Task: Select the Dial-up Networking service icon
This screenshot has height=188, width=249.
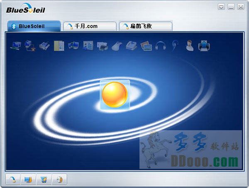Action: [x=30, y=46]
